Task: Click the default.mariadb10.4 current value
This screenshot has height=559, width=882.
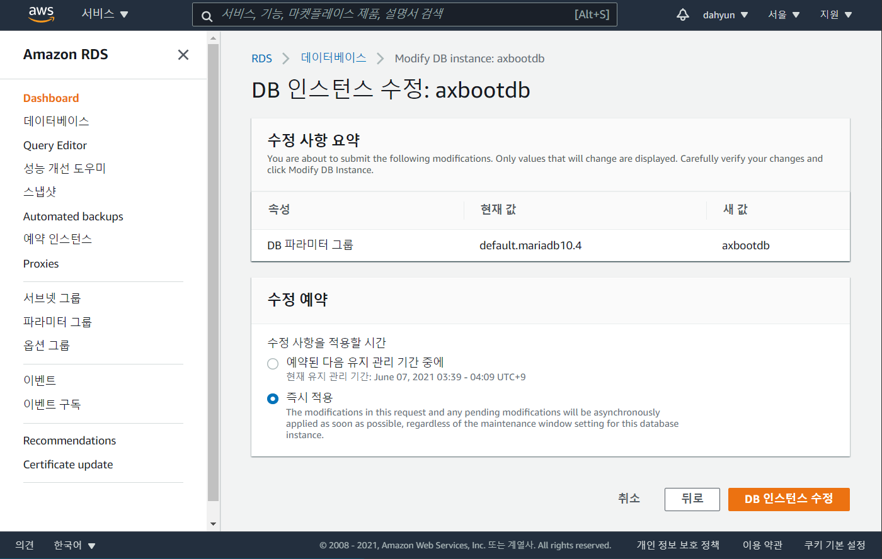Action: (x=530, y=246)
